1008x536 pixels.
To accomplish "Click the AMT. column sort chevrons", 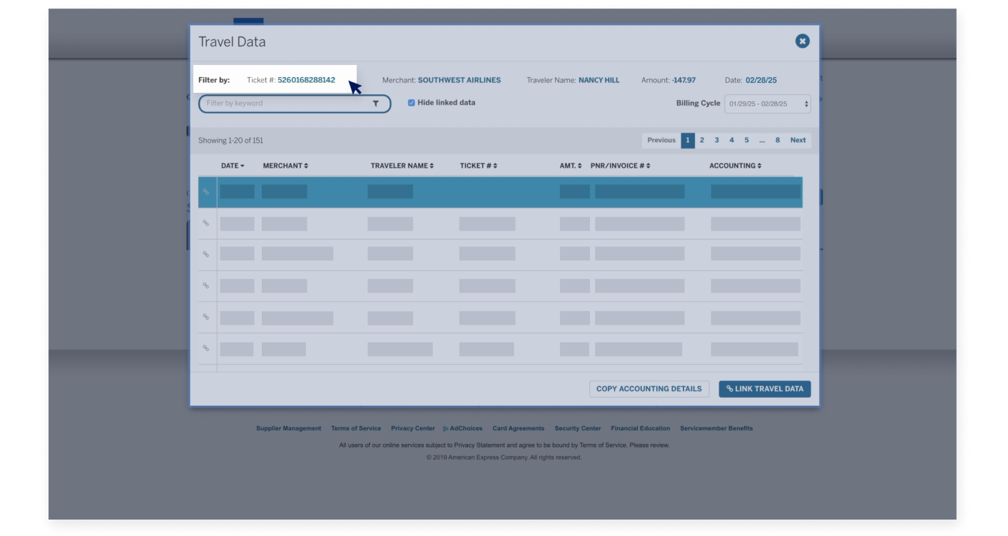I will pos(579,165).
